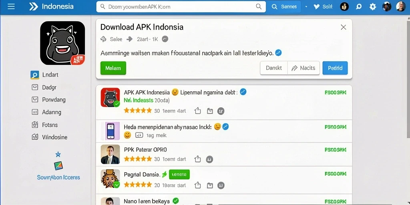Click the green price label in Pagnal Dansia row
Viewport: 410px width, 205px height.
click(336, 174)
